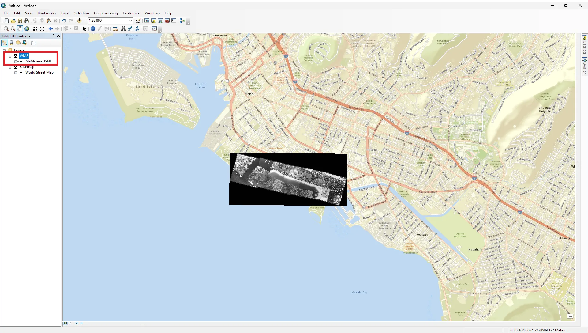Screen dimensions: 588x333
Task: List TOC by drawing order
Action: (5, 43)
